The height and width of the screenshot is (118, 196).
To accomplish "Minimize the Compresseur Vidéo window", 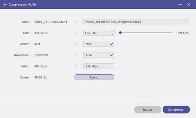I will 180,5.
